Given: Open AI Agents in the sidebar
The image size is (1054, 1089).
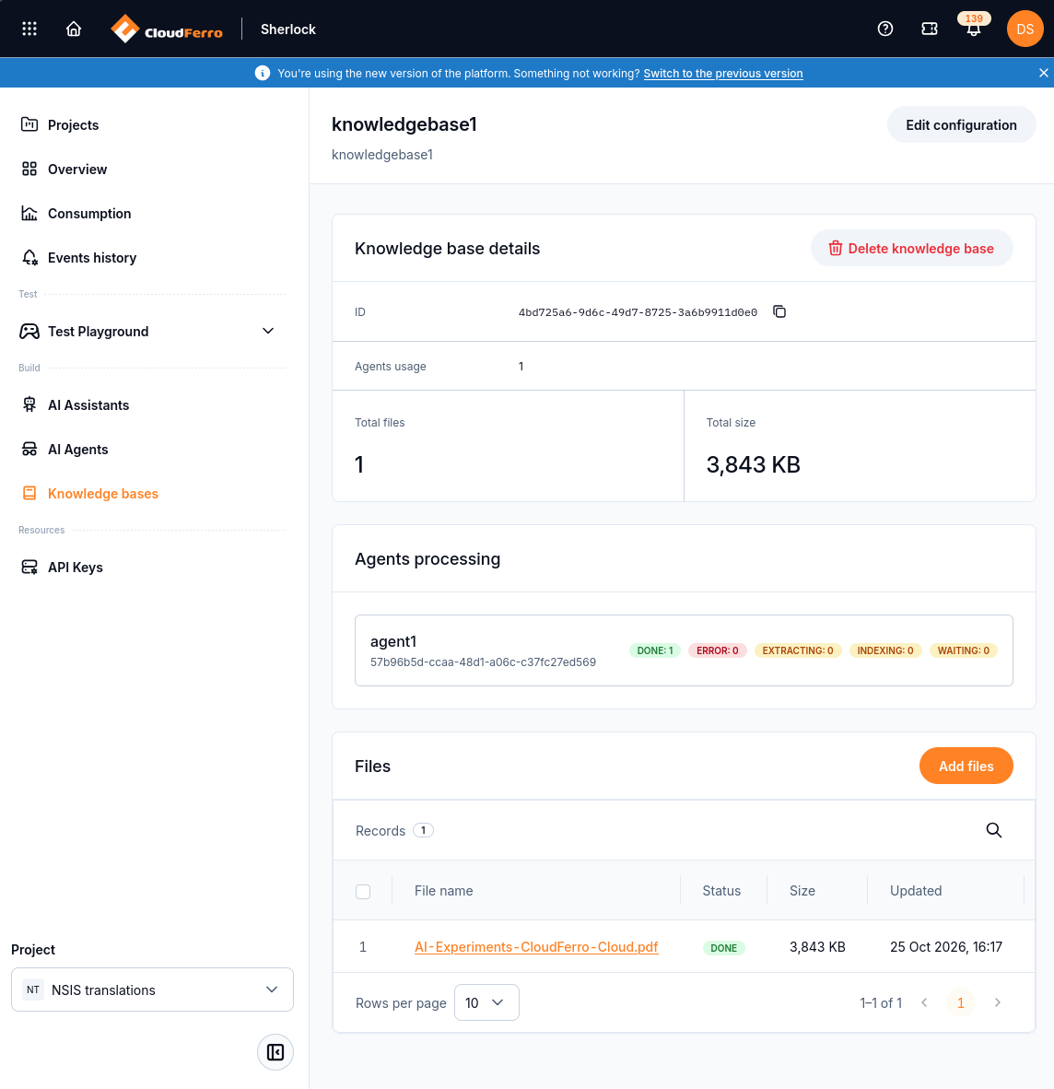Looking at the screenshot, I should pyautogui.click(x=77, y=450).
